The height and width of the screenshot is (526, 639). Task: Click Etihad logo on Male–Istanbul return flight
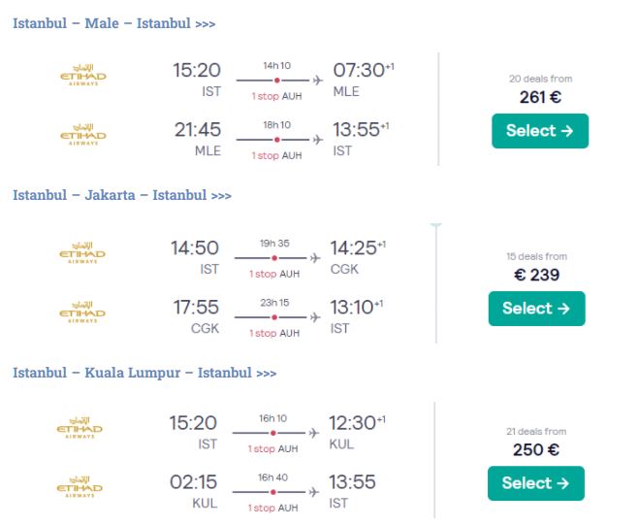point(81,135)
